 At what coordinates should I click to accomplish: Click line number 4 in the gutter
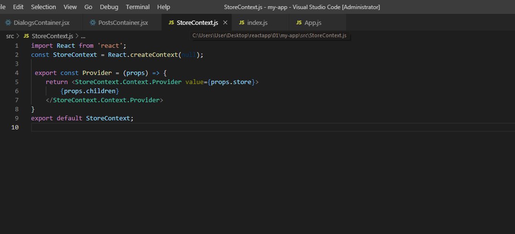pos(17,73)
